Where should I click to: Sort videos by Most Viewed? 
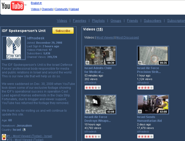point(105,38)
